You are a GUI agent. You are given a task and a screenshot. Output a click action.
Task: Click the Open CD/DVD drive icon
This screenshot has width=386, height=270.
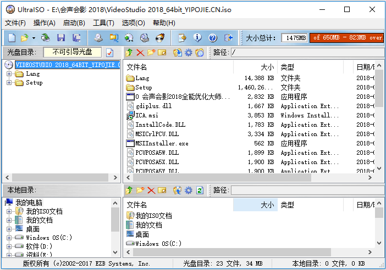(x=46, y=38)
